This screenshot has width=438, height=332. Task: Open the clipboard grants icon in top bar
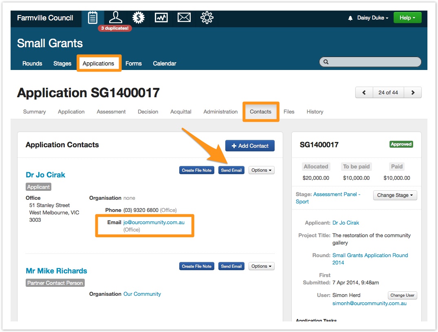click(92, 18)
